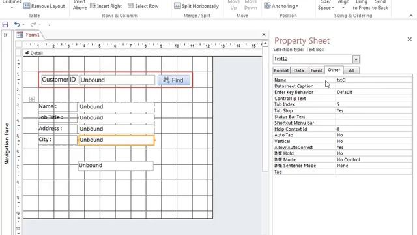
Task: Click Send to Back in the ribbon
Action: point(380,5)
